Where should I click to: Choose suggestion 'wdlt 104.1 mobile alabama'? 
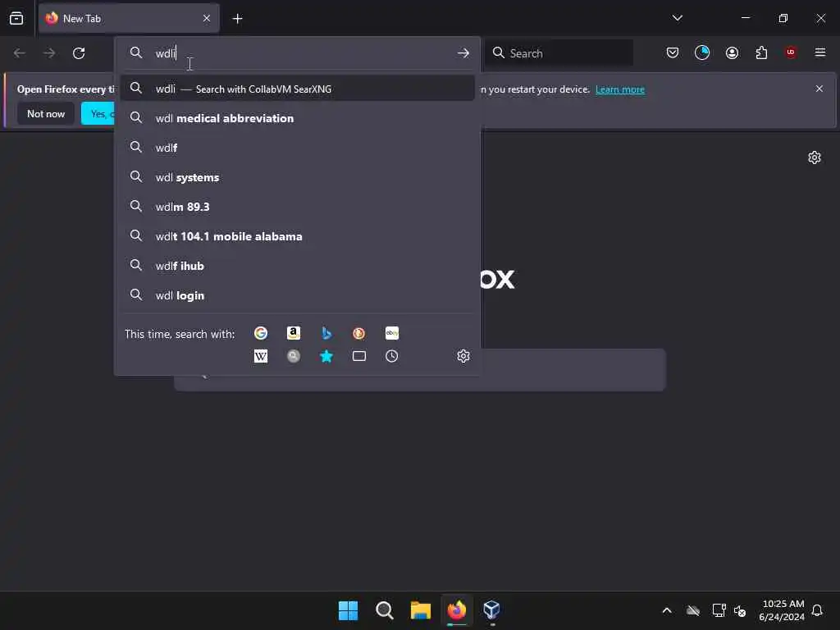(297, 236)
